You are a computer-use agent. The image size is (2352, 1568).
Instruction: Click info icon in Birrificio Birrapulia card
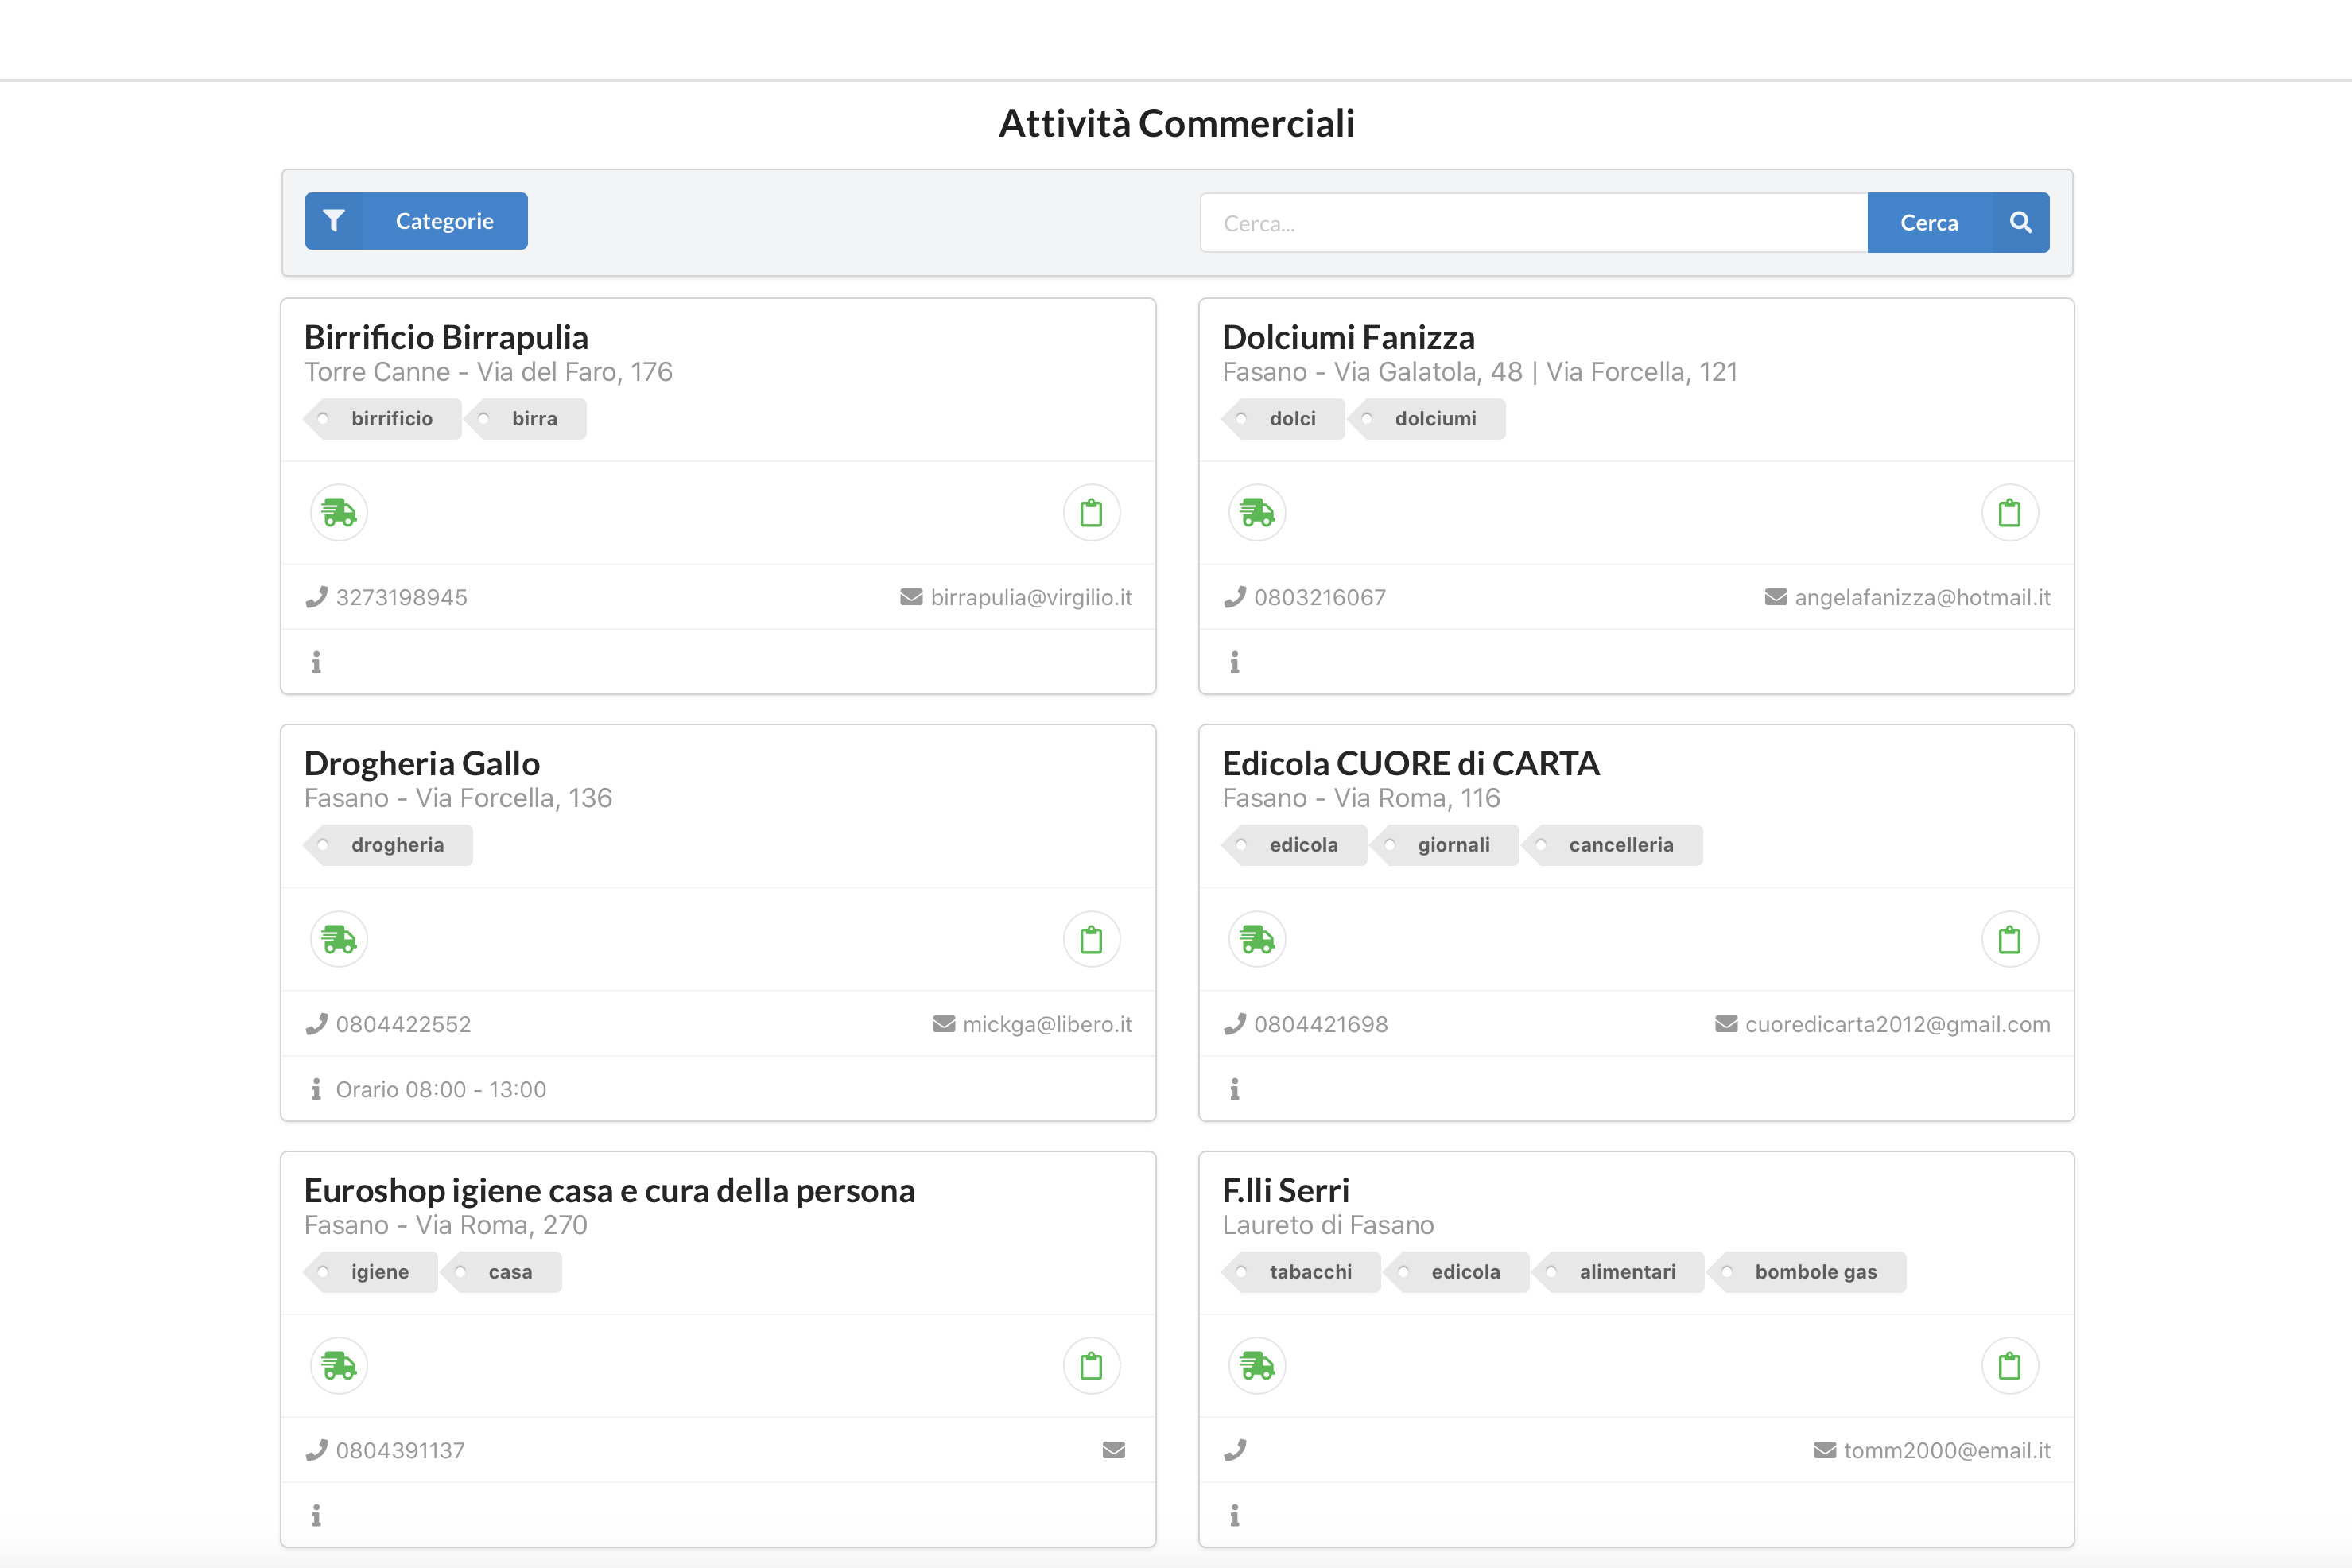click(x=316, y=662)
